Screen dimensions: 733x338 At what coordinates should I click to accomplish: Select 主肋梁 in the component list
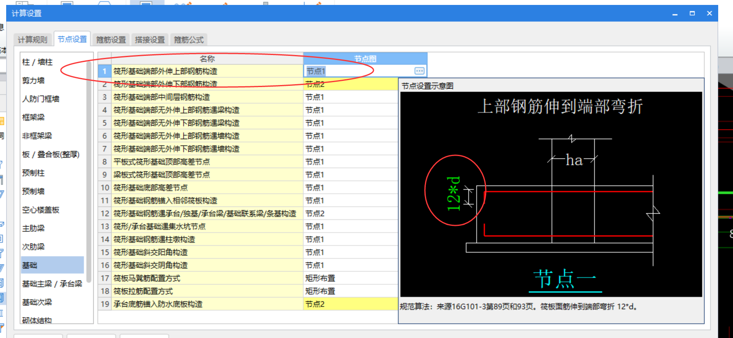[33, 228]
